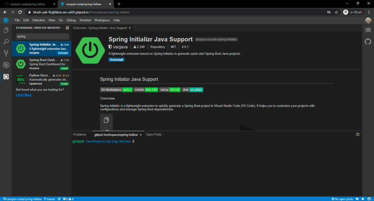Click the browser address bar URL
Image resolution: width=374 pixels, height=201 pixels.
coord(81,12)
